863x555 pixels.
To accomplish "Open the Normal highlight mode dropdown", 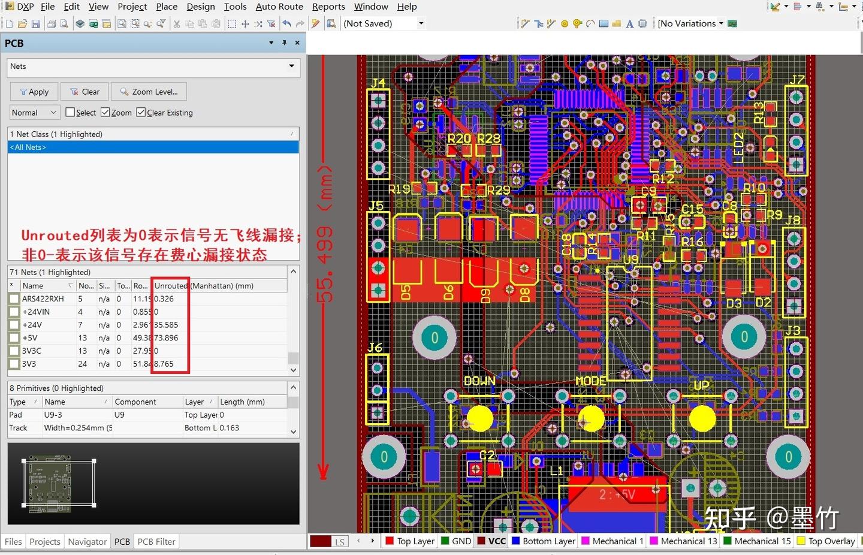I will click(x=53, y=112).
